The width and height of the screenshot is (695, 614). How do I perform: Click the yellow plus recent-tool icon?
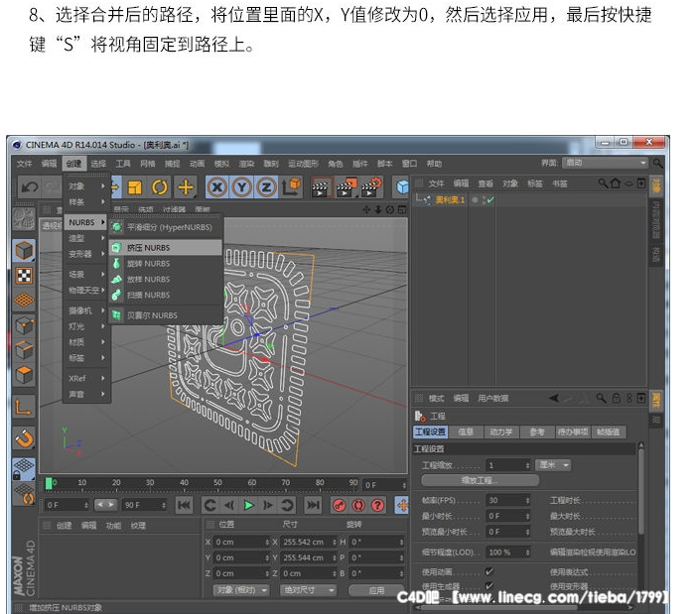(x=186, y=187)
